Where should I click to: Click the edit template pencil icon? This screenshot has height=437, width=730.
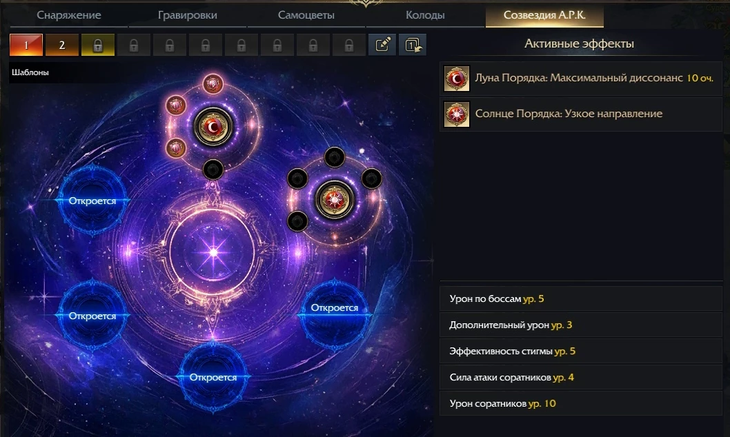pos(382,45)
